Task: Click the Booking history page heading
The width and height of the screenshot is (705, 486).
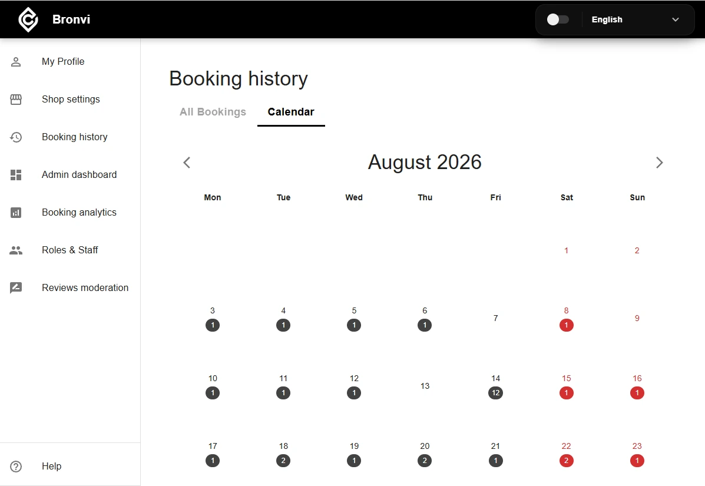Action: point(239,79)
